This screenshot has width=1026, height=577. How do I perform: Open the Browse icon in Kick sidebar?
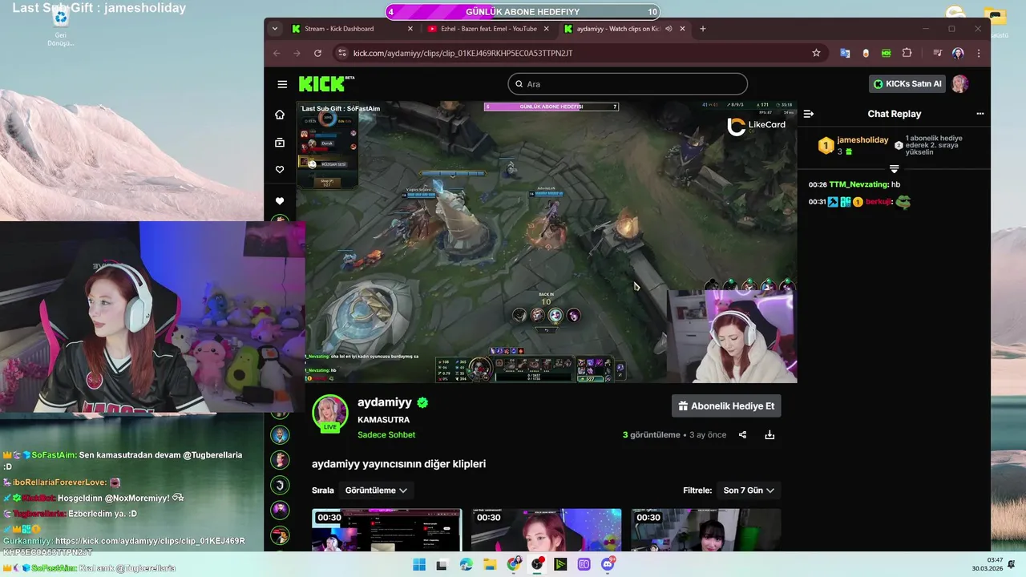(280, 142)
